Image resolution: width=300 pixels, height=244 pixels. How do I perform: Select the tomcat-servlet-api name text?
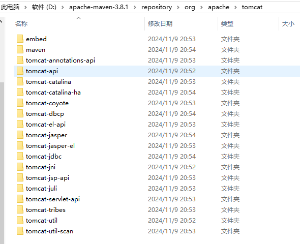(53, 199)
